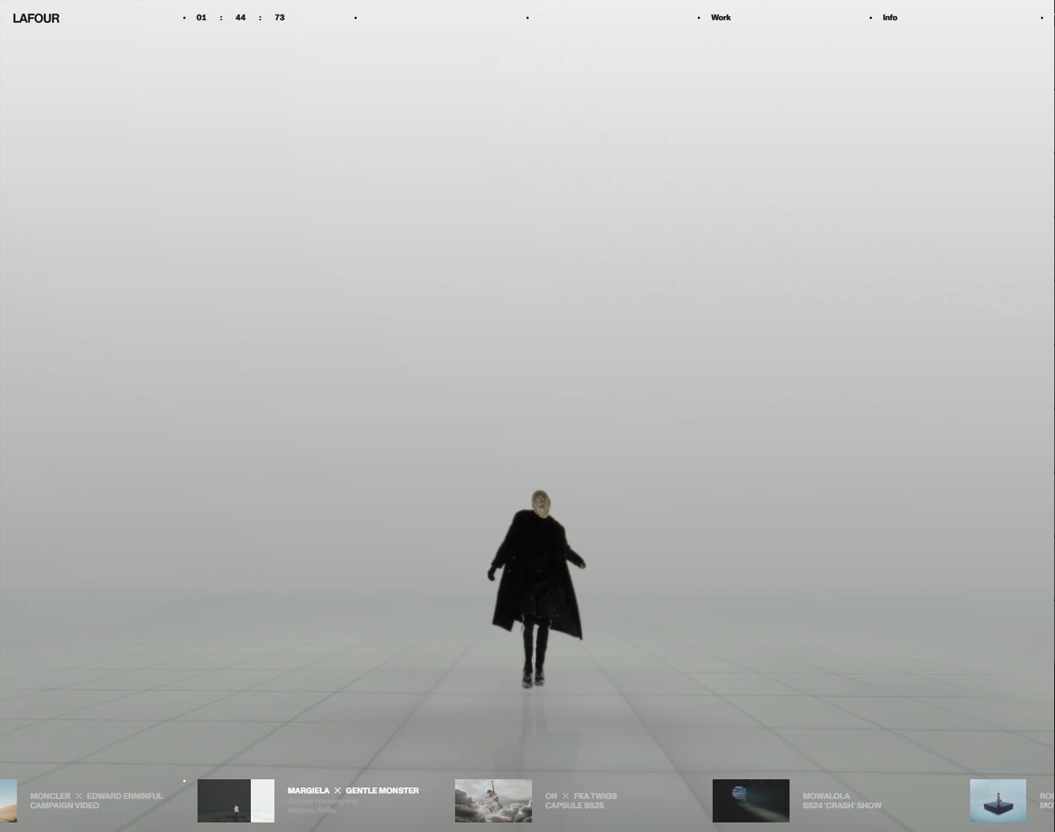Click the LAFOUR logo
1055x832 pixels.
(36, 18)
